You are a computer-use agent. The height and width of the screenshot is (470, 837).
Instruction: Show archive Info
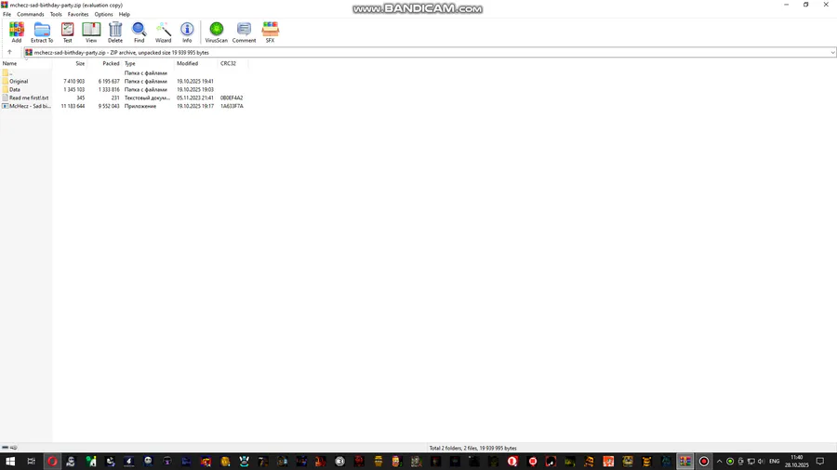click(187, 32)
